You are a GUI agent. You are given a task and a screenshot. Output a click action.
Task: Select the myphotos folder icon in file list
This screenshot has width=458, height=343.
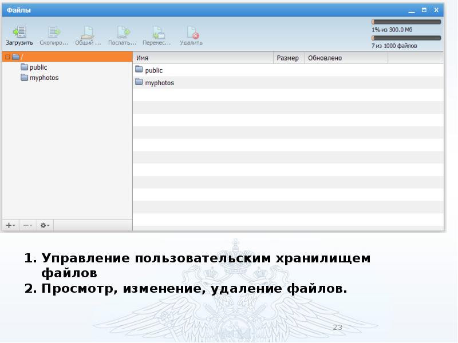point(139,82)
